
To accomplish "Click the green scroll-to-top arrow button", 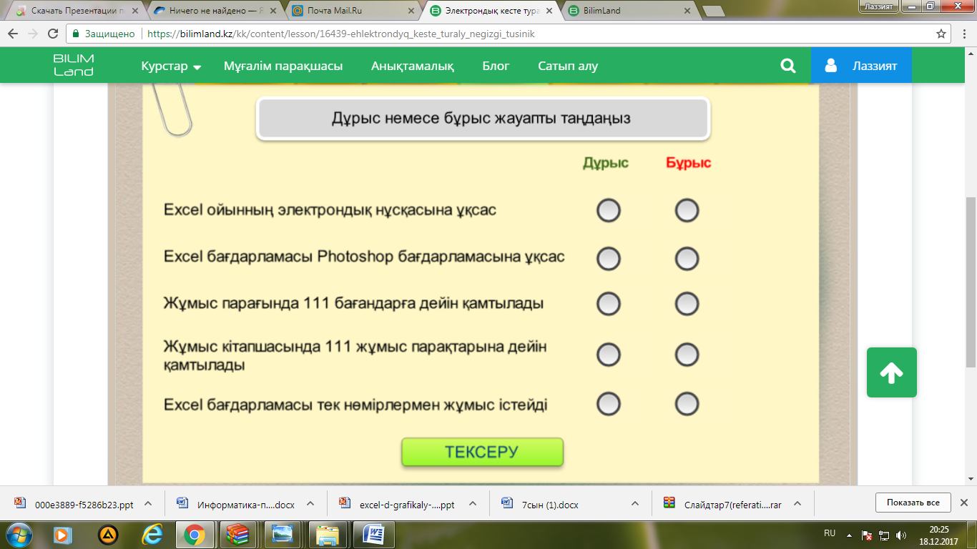I will click(891, 372).
